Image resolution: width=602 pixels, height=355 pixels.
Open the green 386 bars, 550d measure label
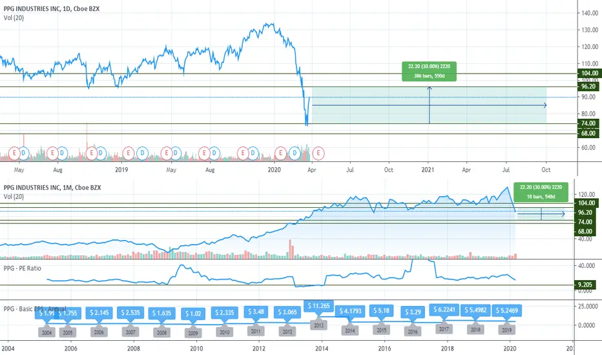[x=430, y=72]
